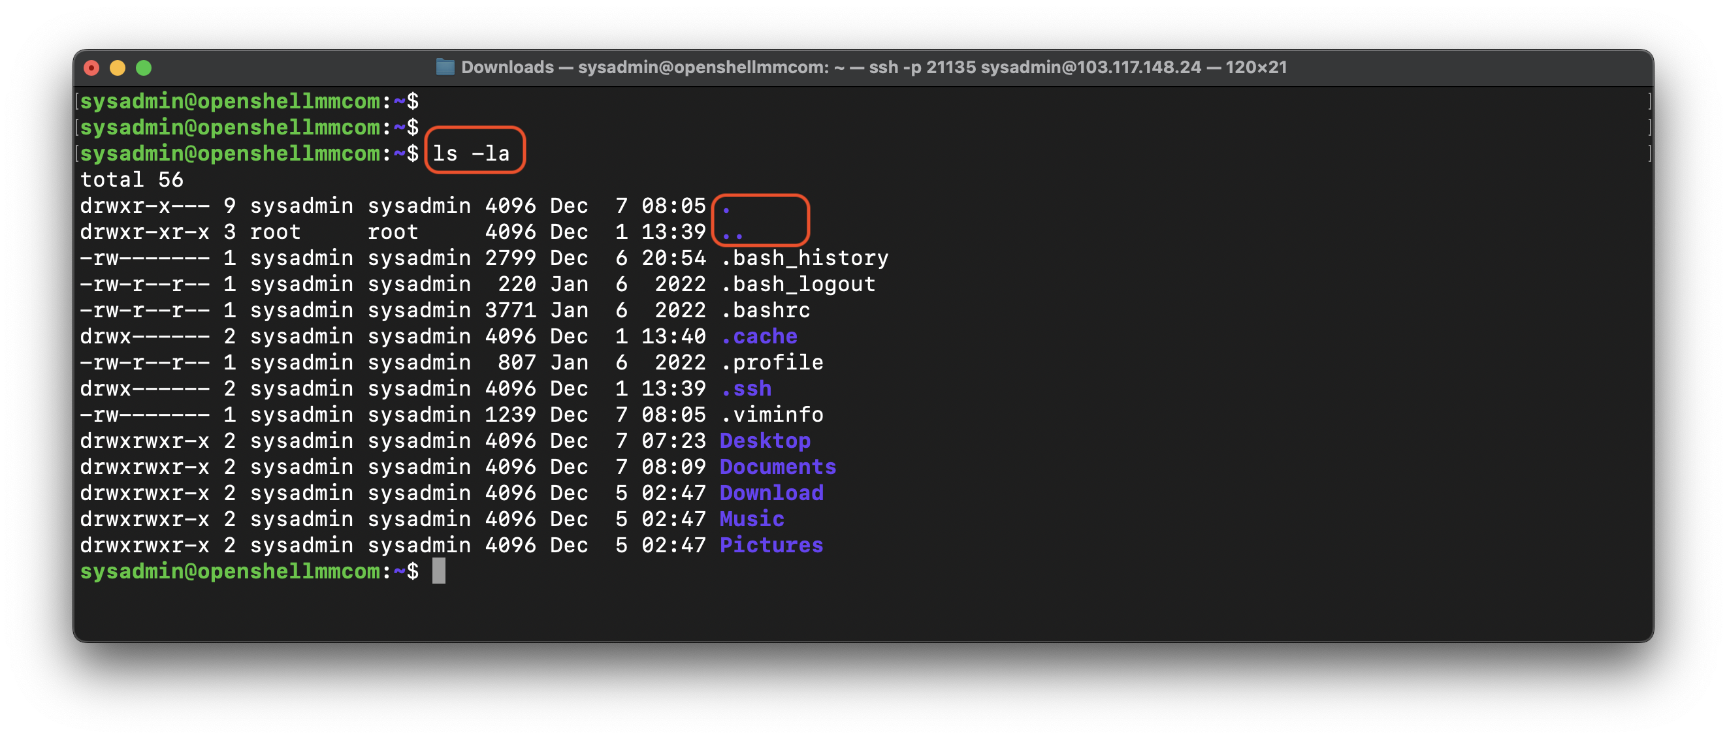This screenshot has height=739, width=1727.
Task: Click the Download directory name
Action: click(x=771, y=493)
